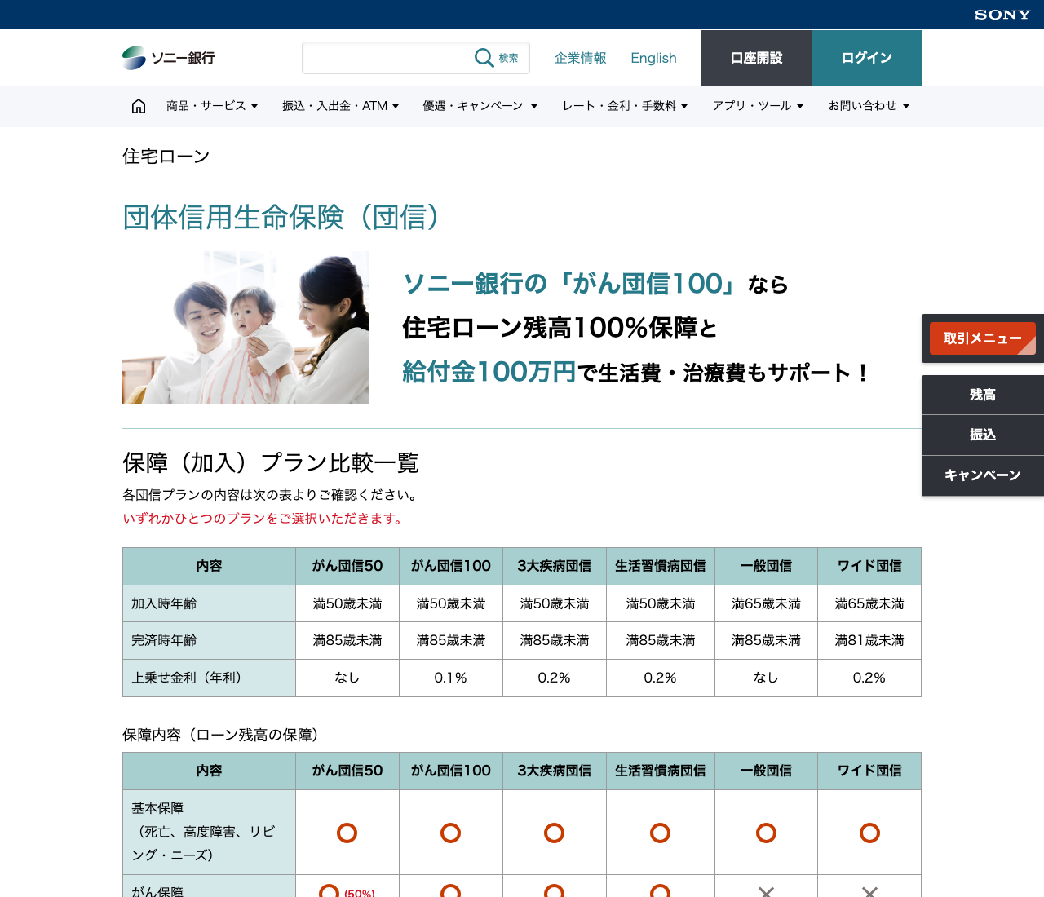Click the ログイン button
This screenshot has width=1044, height=897.
pos(867,58)
